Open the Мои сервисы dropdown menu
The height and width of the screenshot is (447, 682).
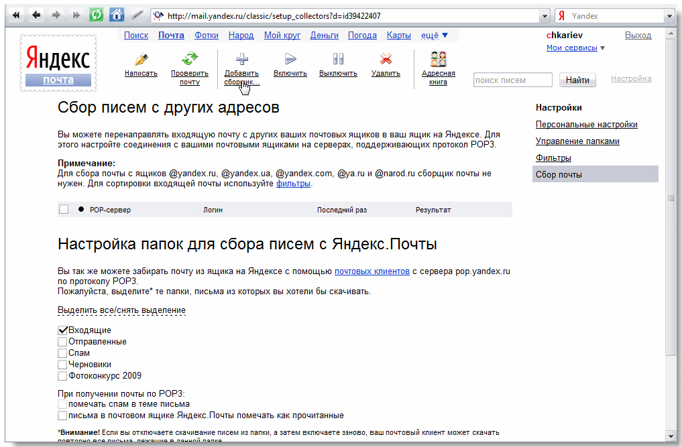pyautogui.click(x=575, y=48)
